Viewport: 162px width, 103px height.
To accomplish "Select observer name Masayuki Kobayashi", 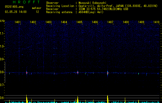I will pos(92,3).
